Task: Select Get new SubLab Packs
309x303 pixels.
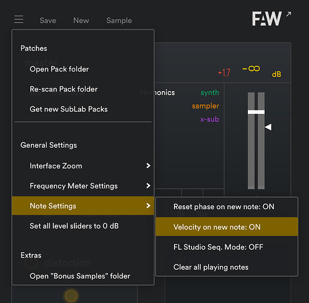Action: click(83, 109)
